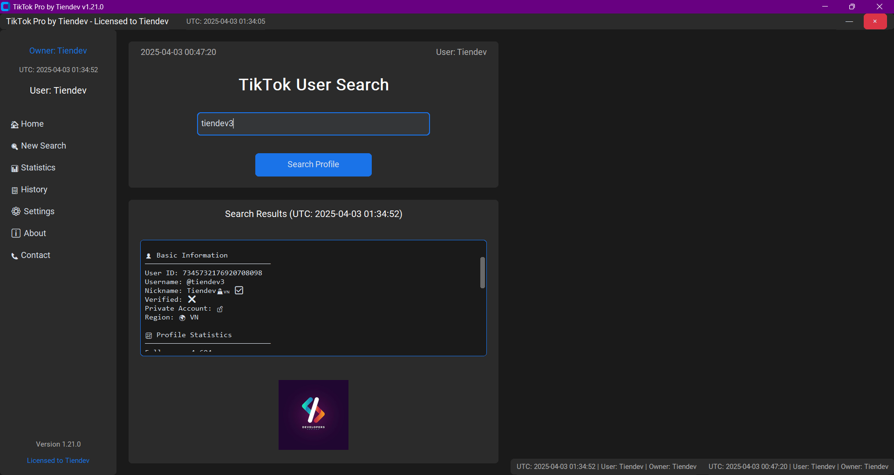Click the Profile Statistics section icon
894x475 pixels.
coord(149,335)
